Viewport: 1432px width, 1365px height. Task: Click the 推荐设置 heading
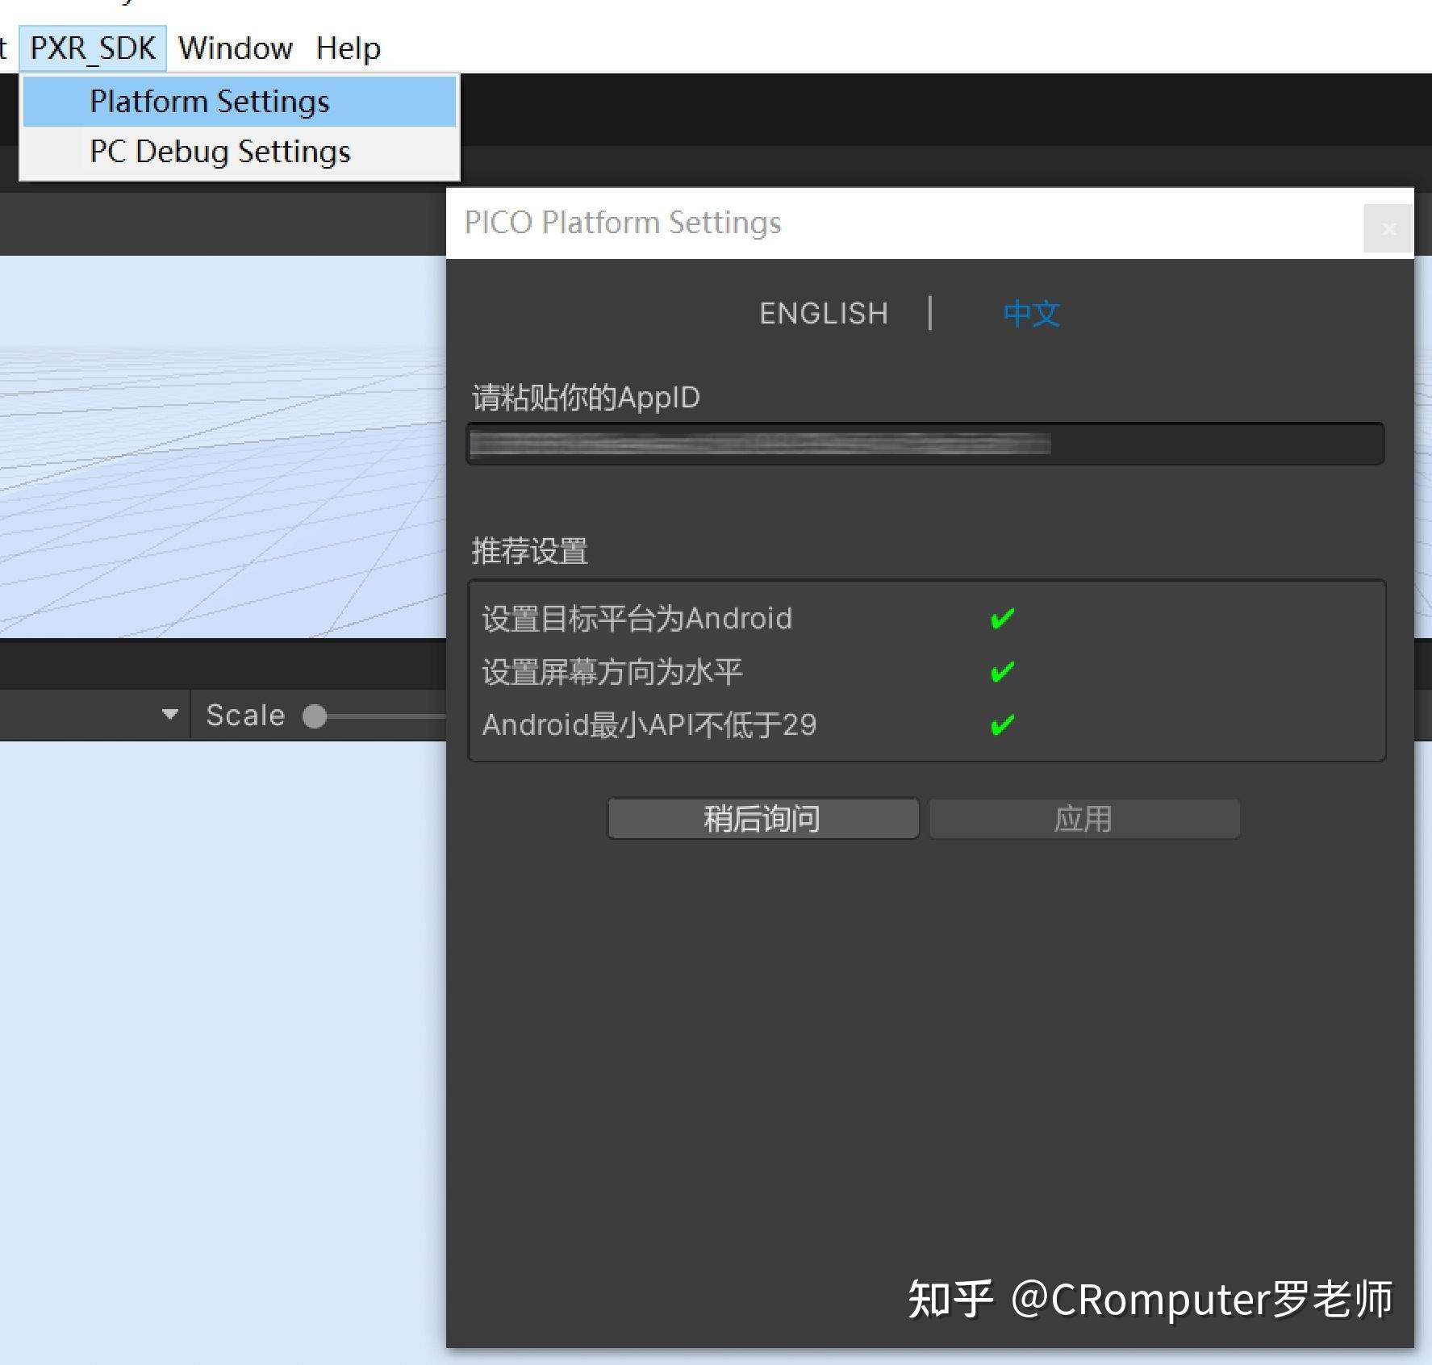click(x=530, y=551)
